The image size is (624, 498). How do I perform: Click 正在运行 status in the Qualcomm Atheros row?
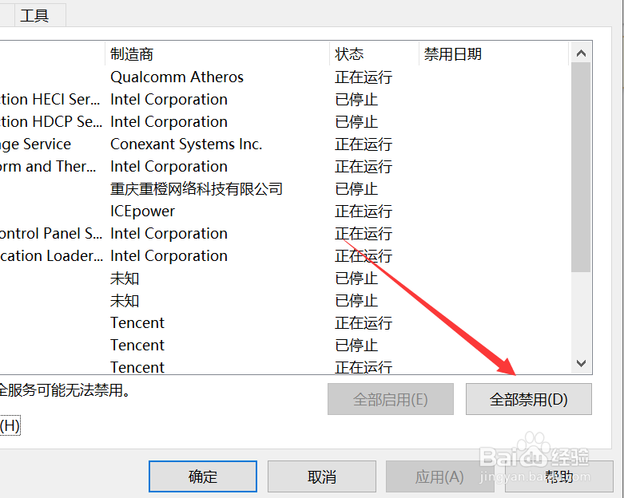click(364, 77)
